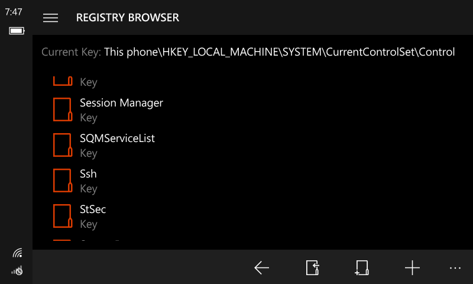
Task: Click the Current Key label
Action: 71,52
